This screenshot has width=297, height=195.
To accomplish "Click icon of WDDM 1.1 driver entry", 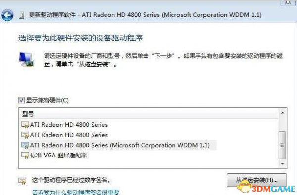I will (x=25, y=145).
